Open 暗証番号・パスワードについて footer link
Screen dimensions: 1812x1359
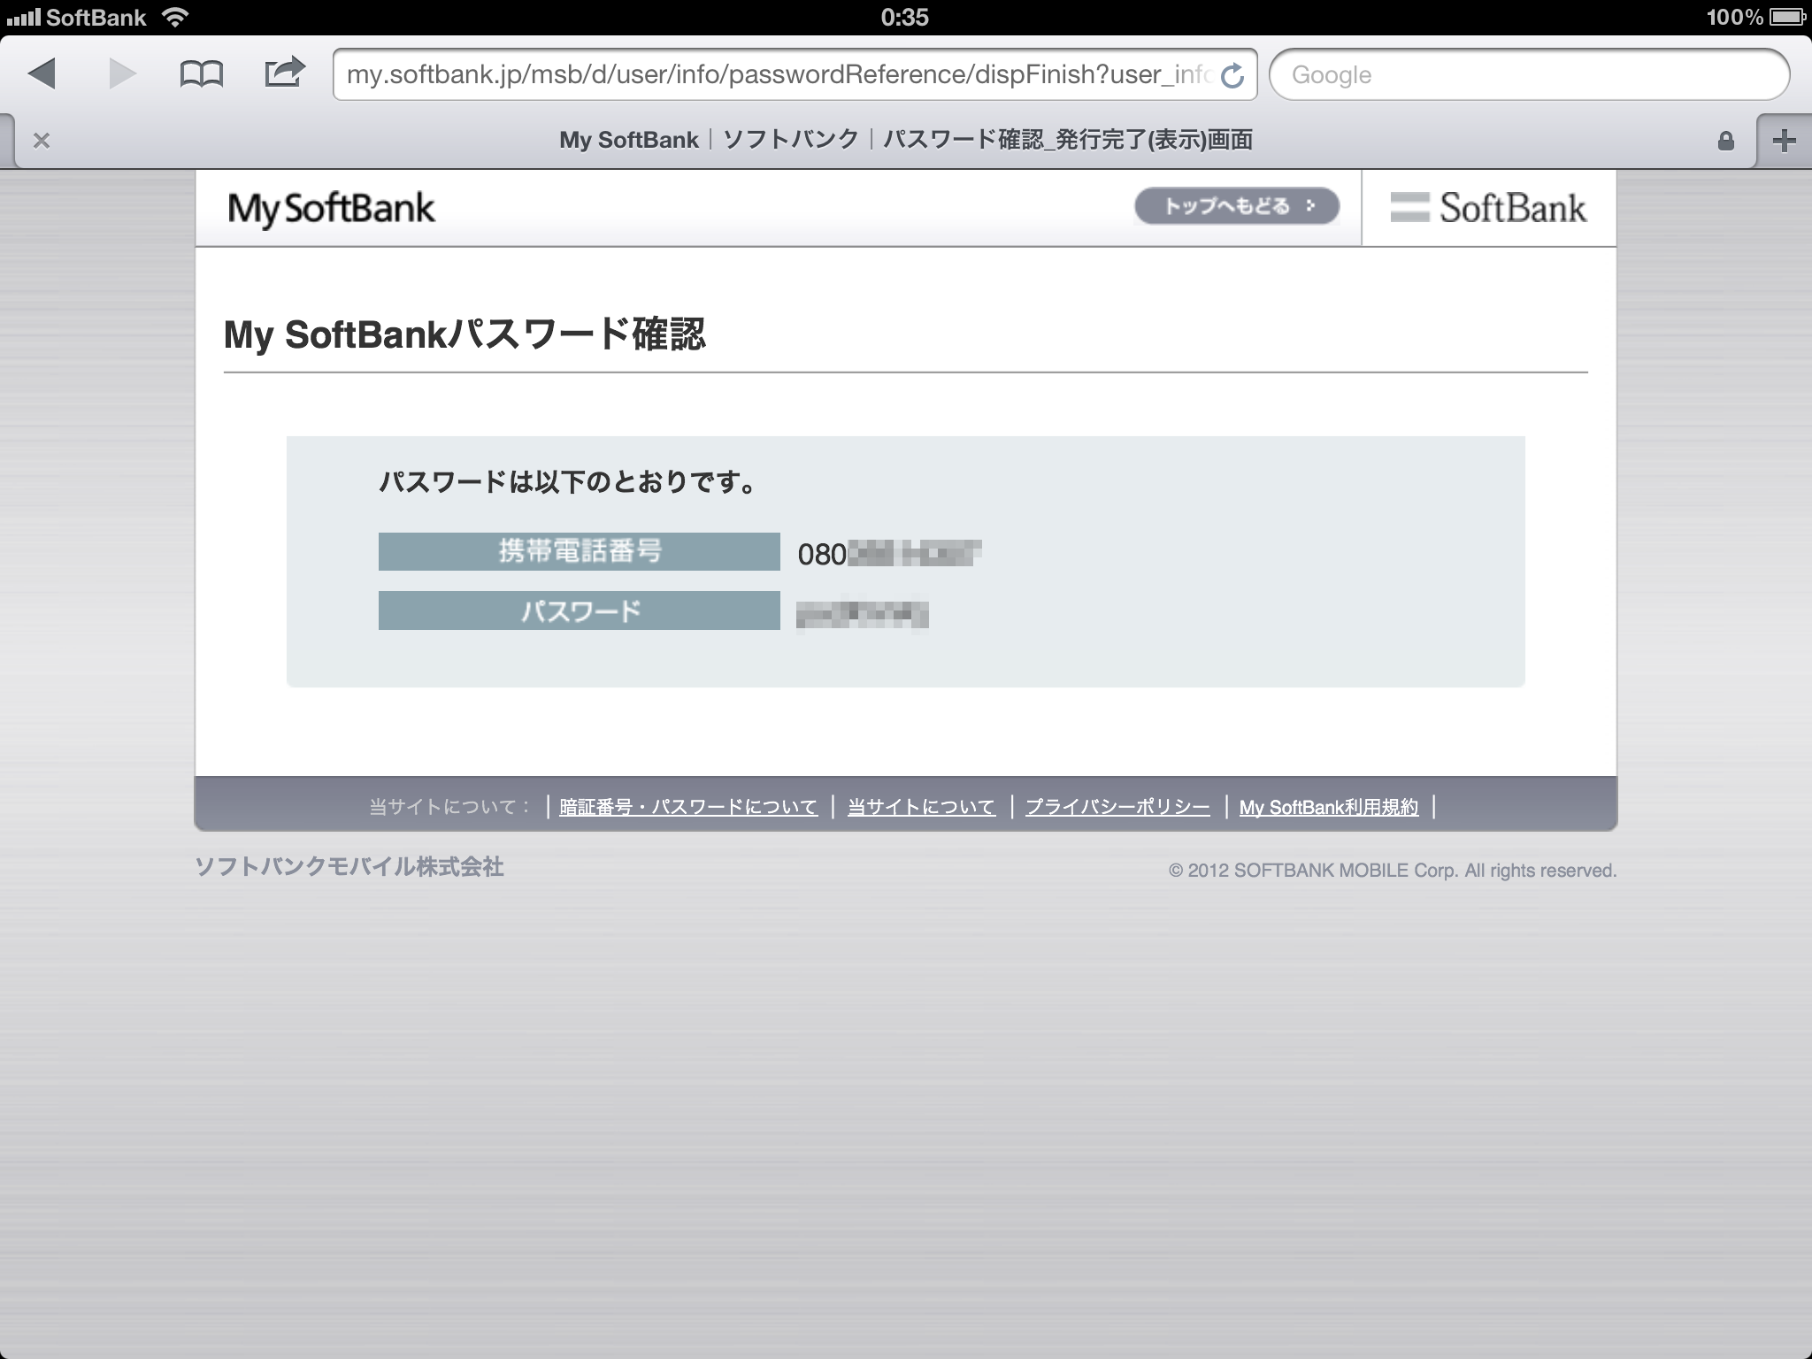click(688, 807)
